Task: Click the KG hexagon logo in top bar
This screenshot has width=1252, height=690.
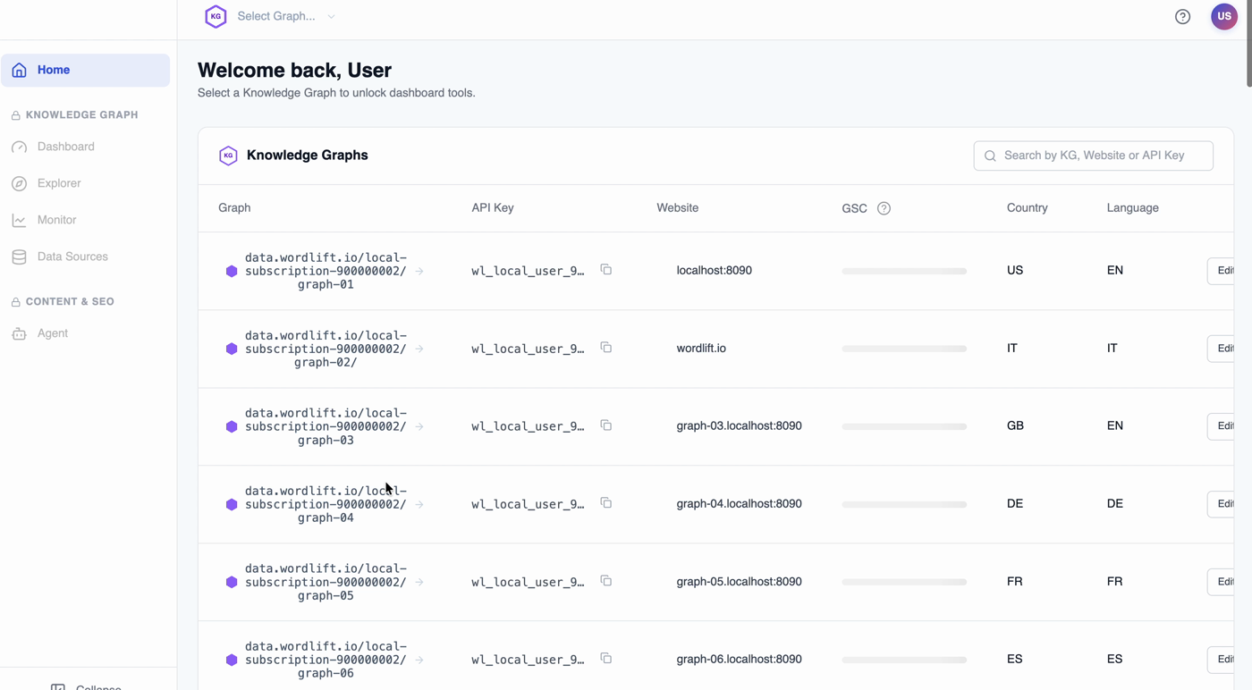Action: pos(216,16)
